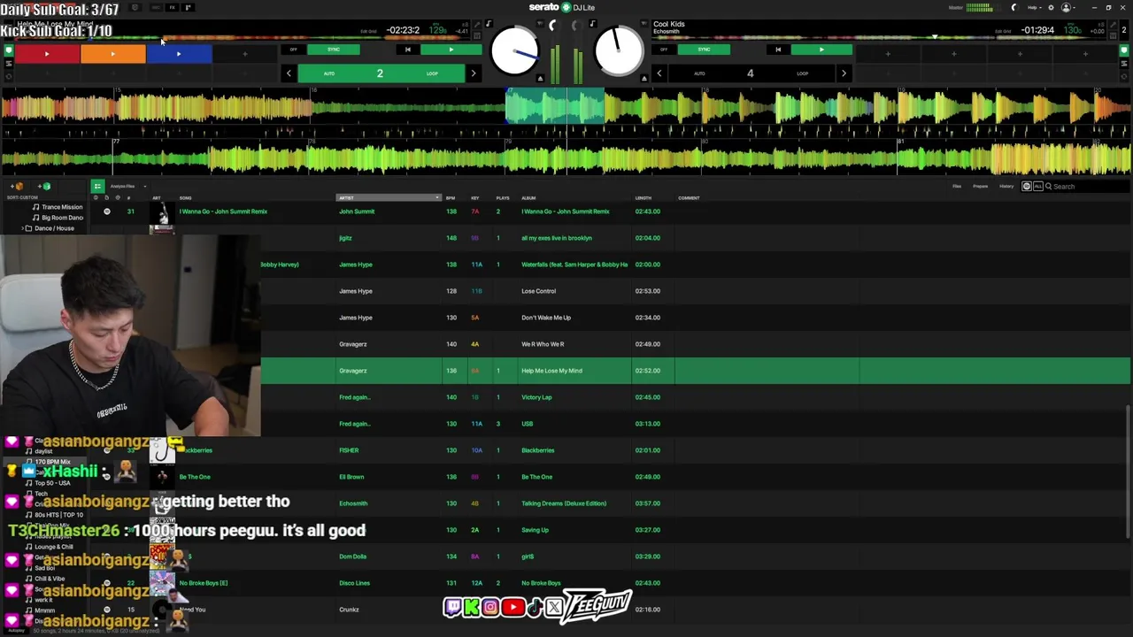Sort library by ARTIST column
The width and height of the screenshot is (1133, 637).
(x=389, y=198)
